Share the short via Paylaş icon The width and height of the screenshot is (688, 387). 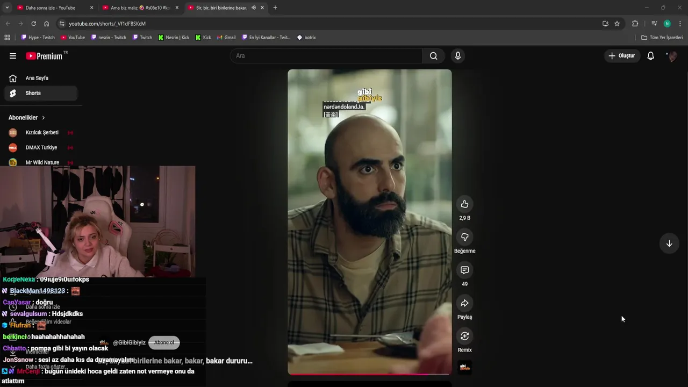coord(464,303)
